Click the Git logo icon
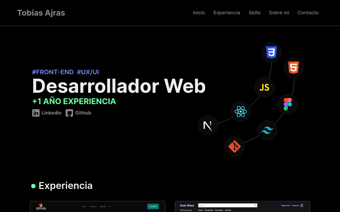 tap(235, 146)
